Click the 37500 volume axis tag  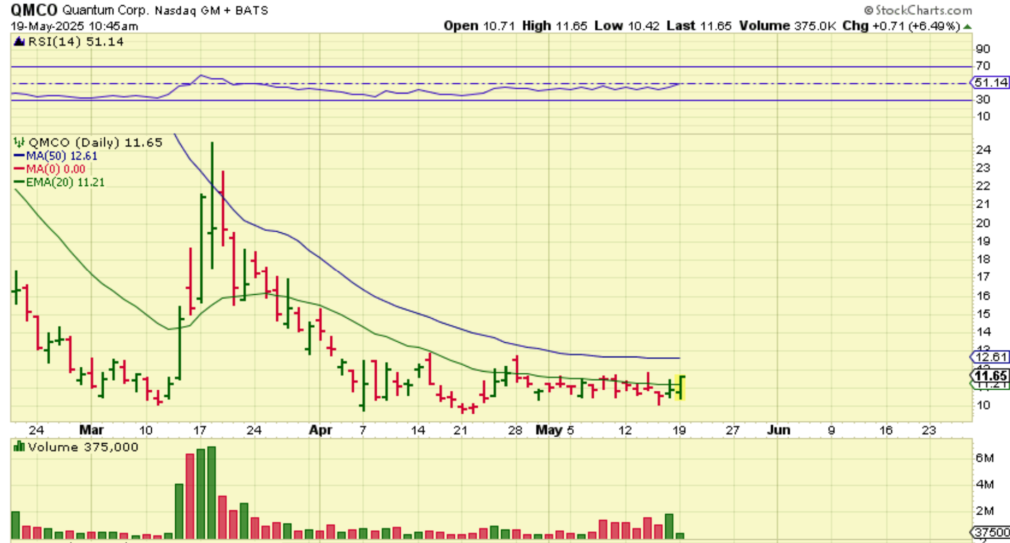click(x=990, y=532)
